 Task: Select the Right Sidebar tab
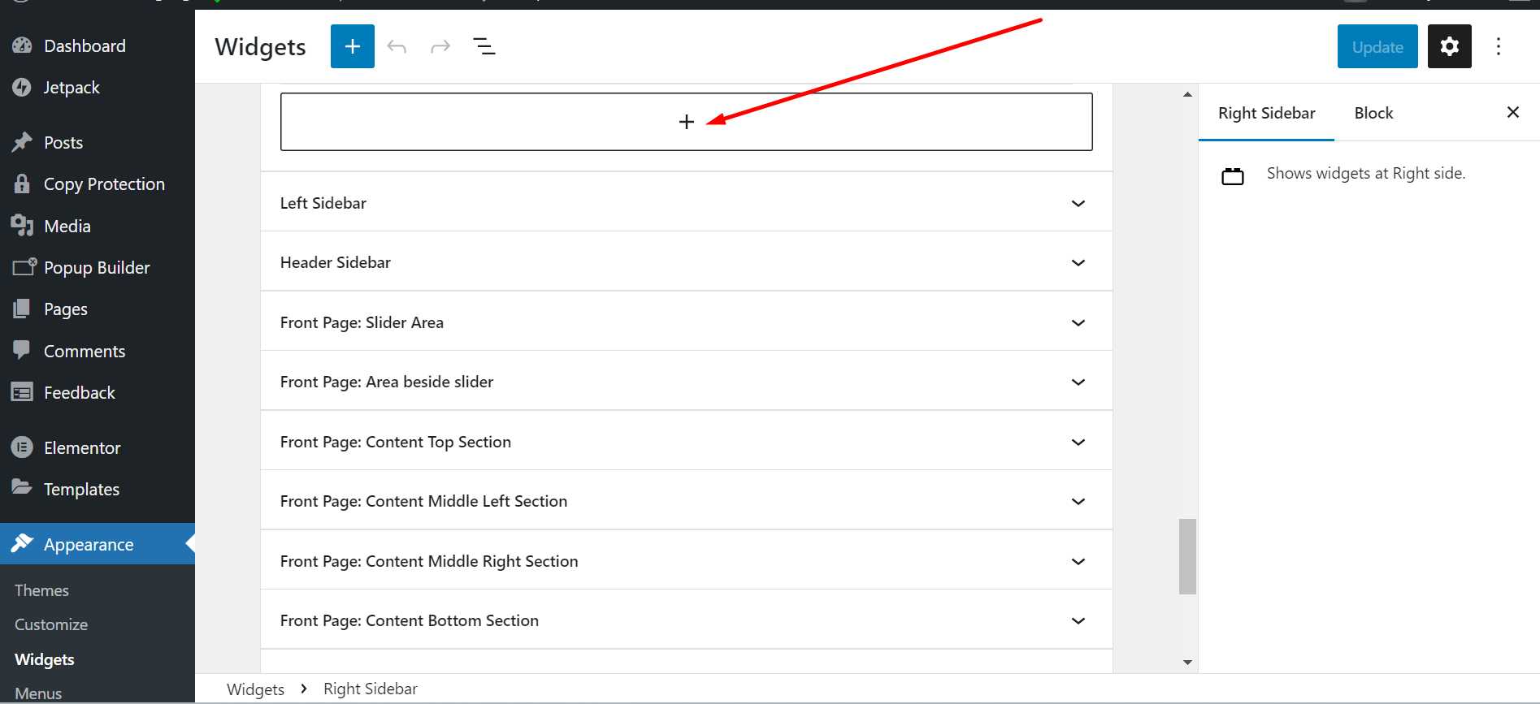(x=1266, y=113)
